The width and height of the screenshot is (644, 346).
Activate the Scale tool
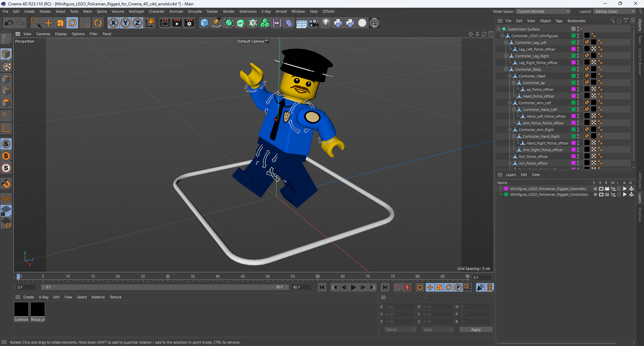tap(60, 23)
